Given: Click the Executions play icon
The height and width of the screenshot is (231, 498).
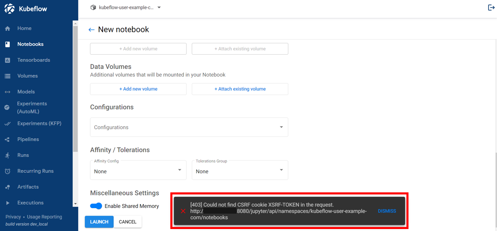Looking at the screenshot, I should [7, 203].
